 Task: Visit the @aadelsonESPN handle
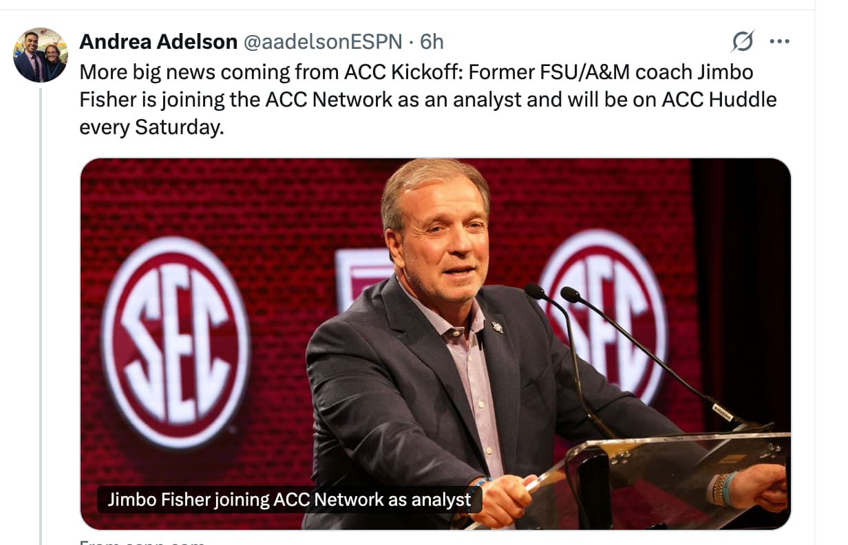323,42
